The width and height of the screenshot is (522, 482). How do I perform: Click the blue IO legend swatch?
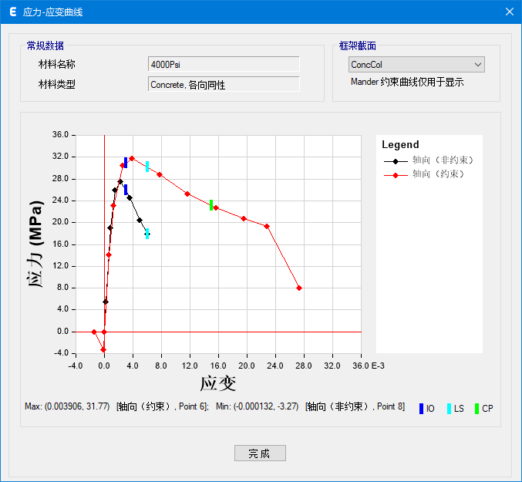[x=421, y=408]
